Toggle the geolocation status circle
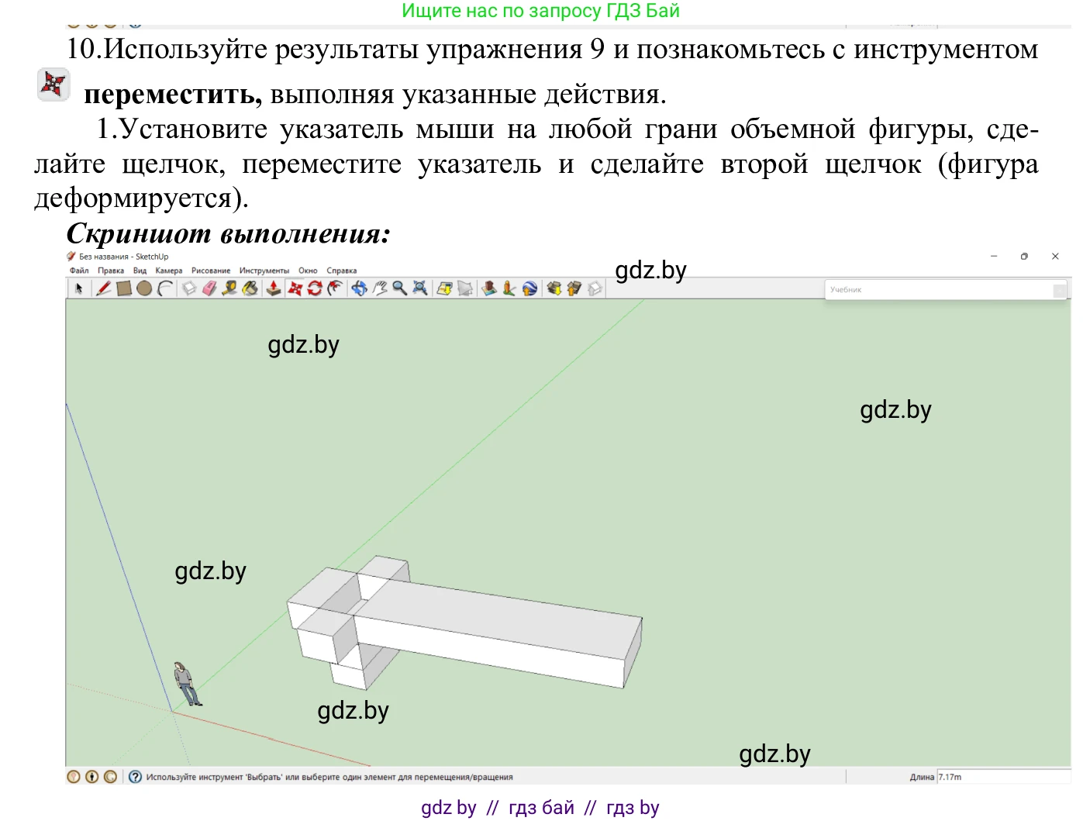 pos(74,775)
